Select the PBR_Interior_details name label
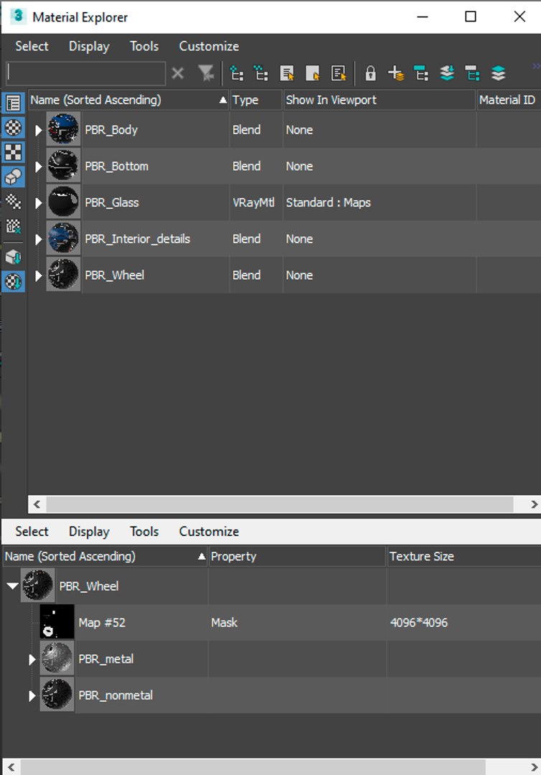541x775 pixels. tap(137, 239)
